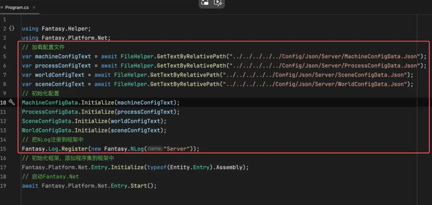
Task: Click 'var sceneConfigText' declaration on line 8
Action: 53,84
